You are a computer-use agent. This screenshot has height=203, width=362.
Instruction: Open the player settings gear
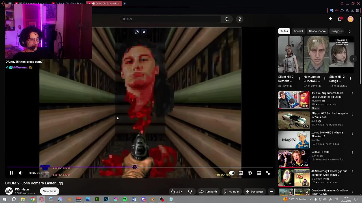pos(250,173)
